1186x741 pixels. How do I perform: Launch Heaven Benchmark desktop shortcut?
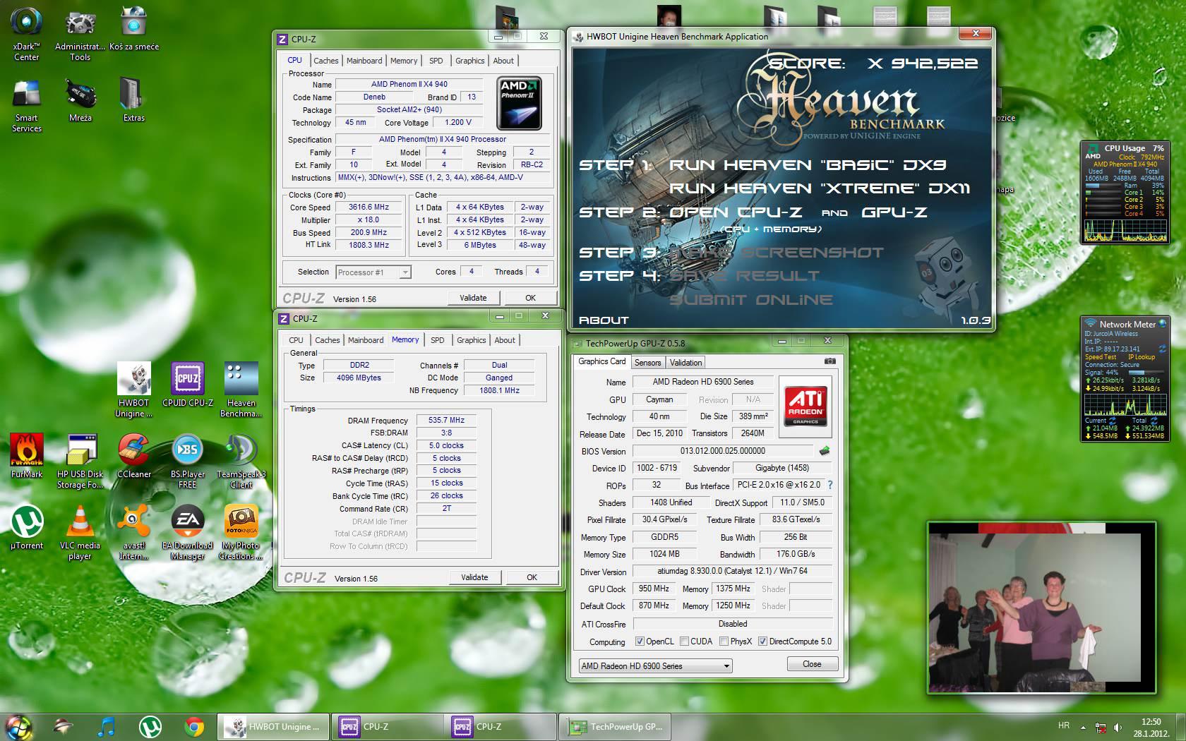241,390
